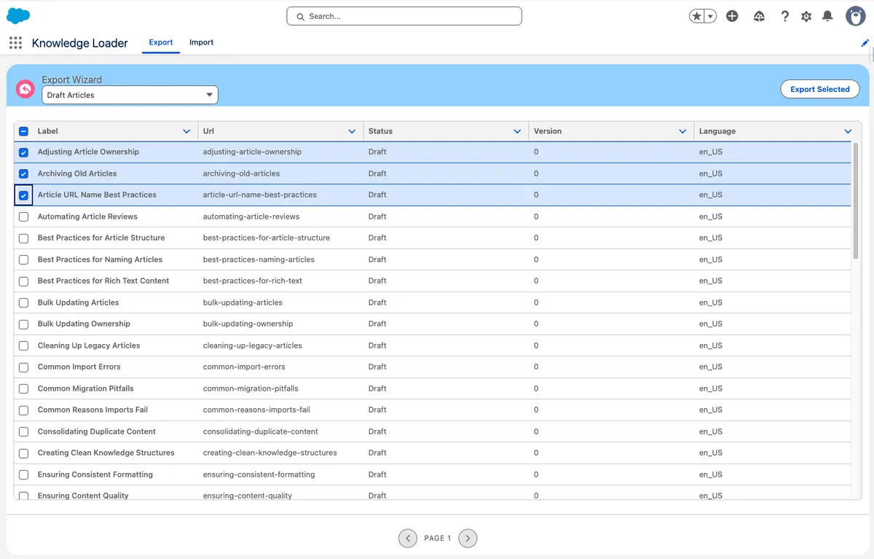Check Creating Clean Knowledge Structures checkbox
Image resolution: width=874 pixels, height=559 pixels.
[x=23, y=453]
